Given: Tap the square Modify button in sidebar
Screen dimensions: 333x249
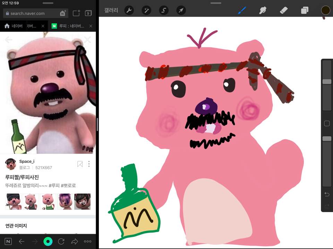Looking at the screenshot, I should (327, 123).
